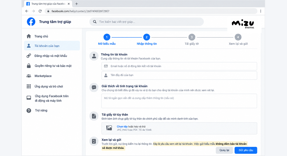Click the key icon beside Đăng nhập và mật khẩu

click(29, 56)
